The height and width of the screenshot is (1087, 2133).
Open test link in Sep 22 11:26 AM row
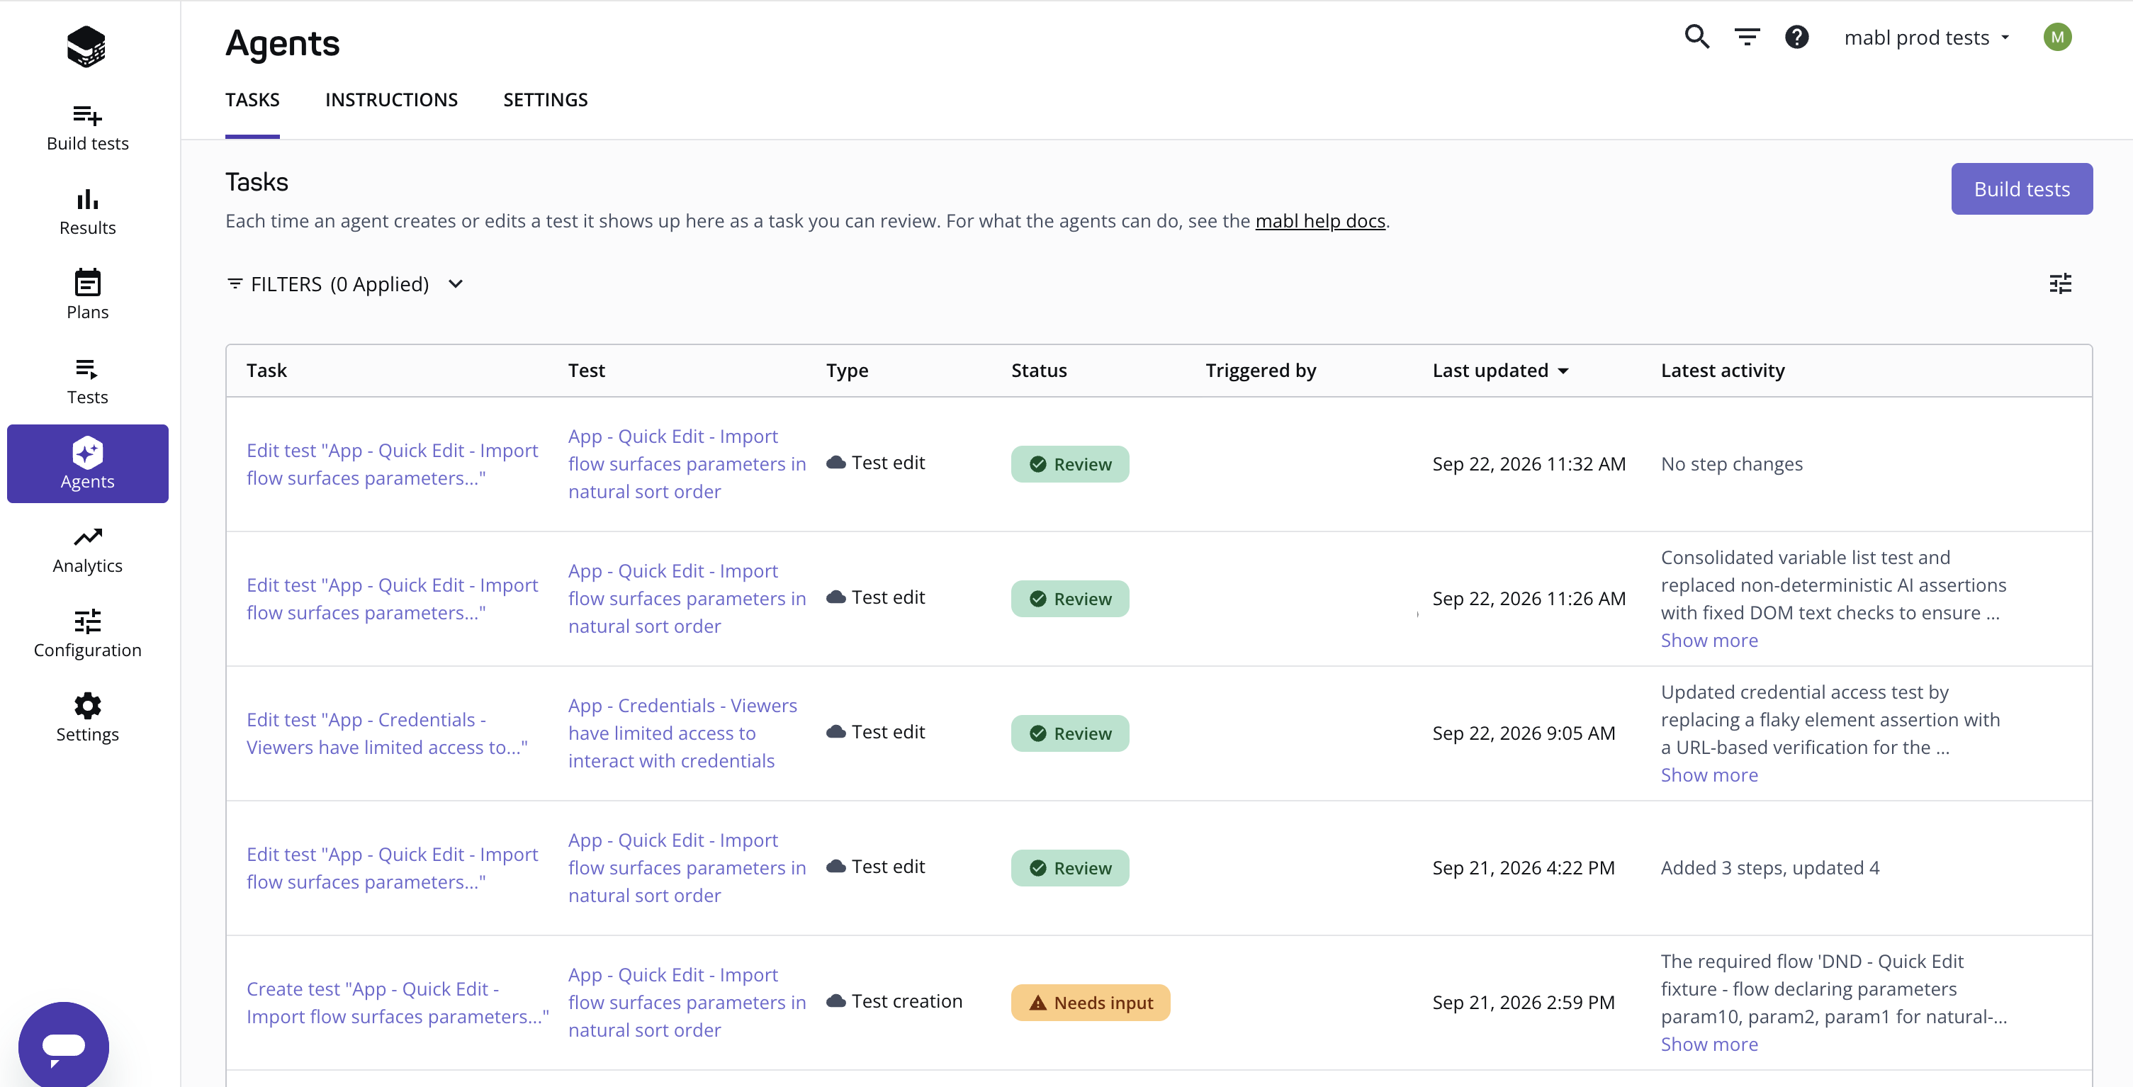click(x=687, y=599)
